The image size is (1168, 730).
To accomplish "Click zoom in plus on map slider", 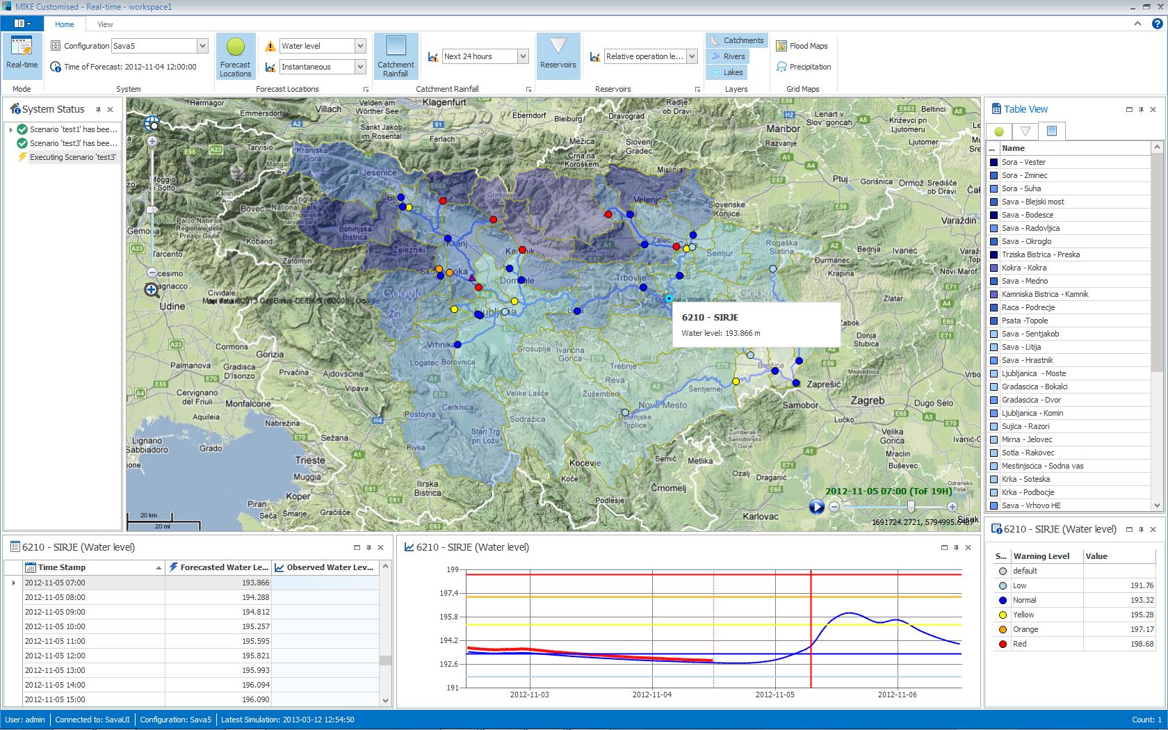I will [152, 141].
